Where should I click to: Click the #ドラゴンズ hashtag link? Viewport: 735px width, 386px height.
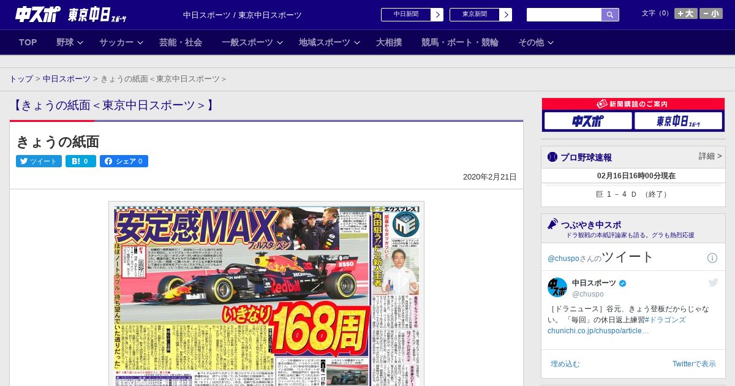click(665, 320)
